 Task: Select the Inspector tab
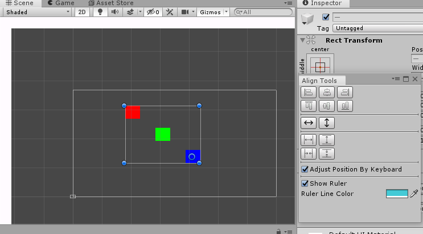pos(322,3)
